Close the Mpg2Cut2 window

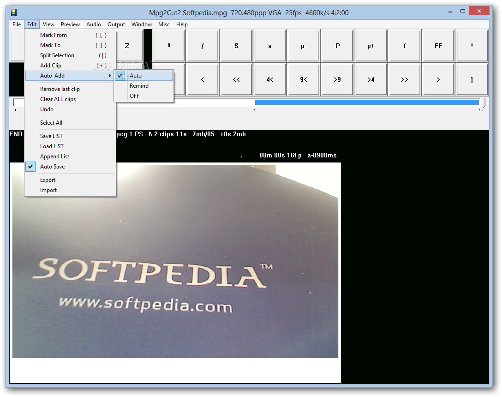pyautogui.click(x=479, y=11)
